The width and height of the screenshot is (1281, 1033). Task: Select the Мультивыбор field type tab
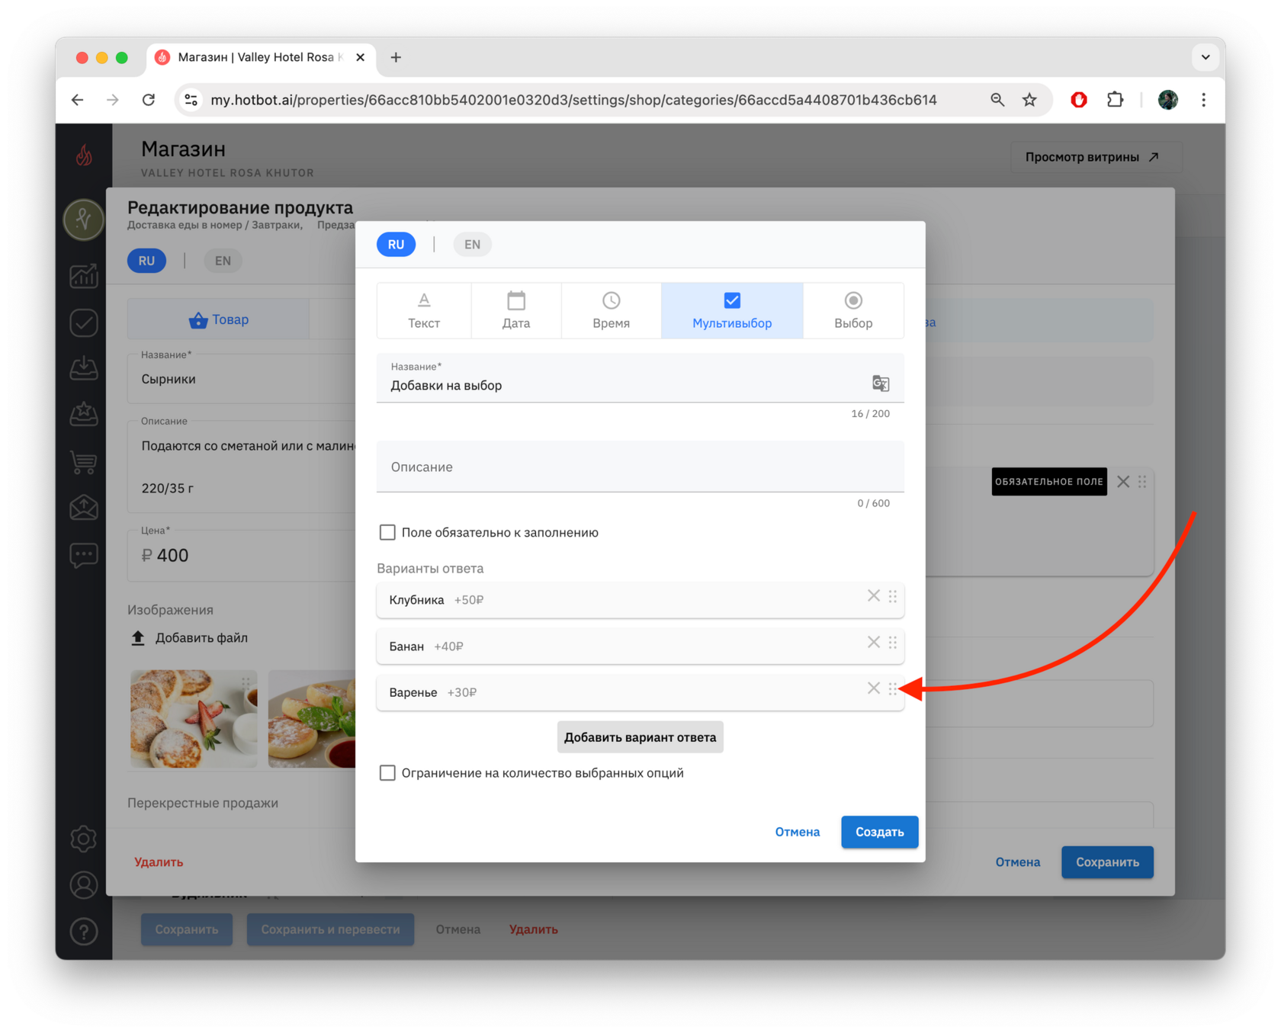732,310
